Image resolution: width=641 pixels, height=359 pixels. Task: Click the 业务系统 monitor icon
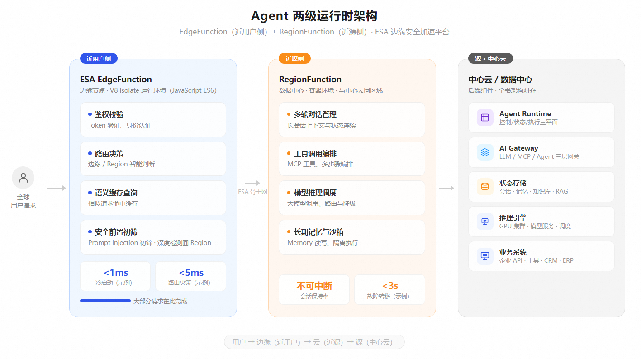tap(485, 256)
